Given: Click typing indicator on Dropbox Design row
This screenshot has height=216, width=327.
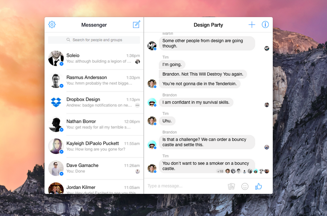Looking at the screenshot, I should (x=137, y=105).
